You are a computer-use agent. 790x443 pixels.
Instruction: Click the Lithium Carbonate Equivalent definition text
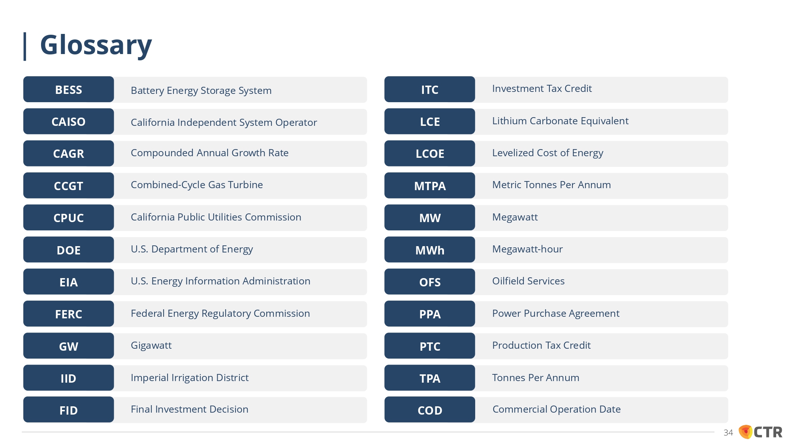tap(560, 121)
